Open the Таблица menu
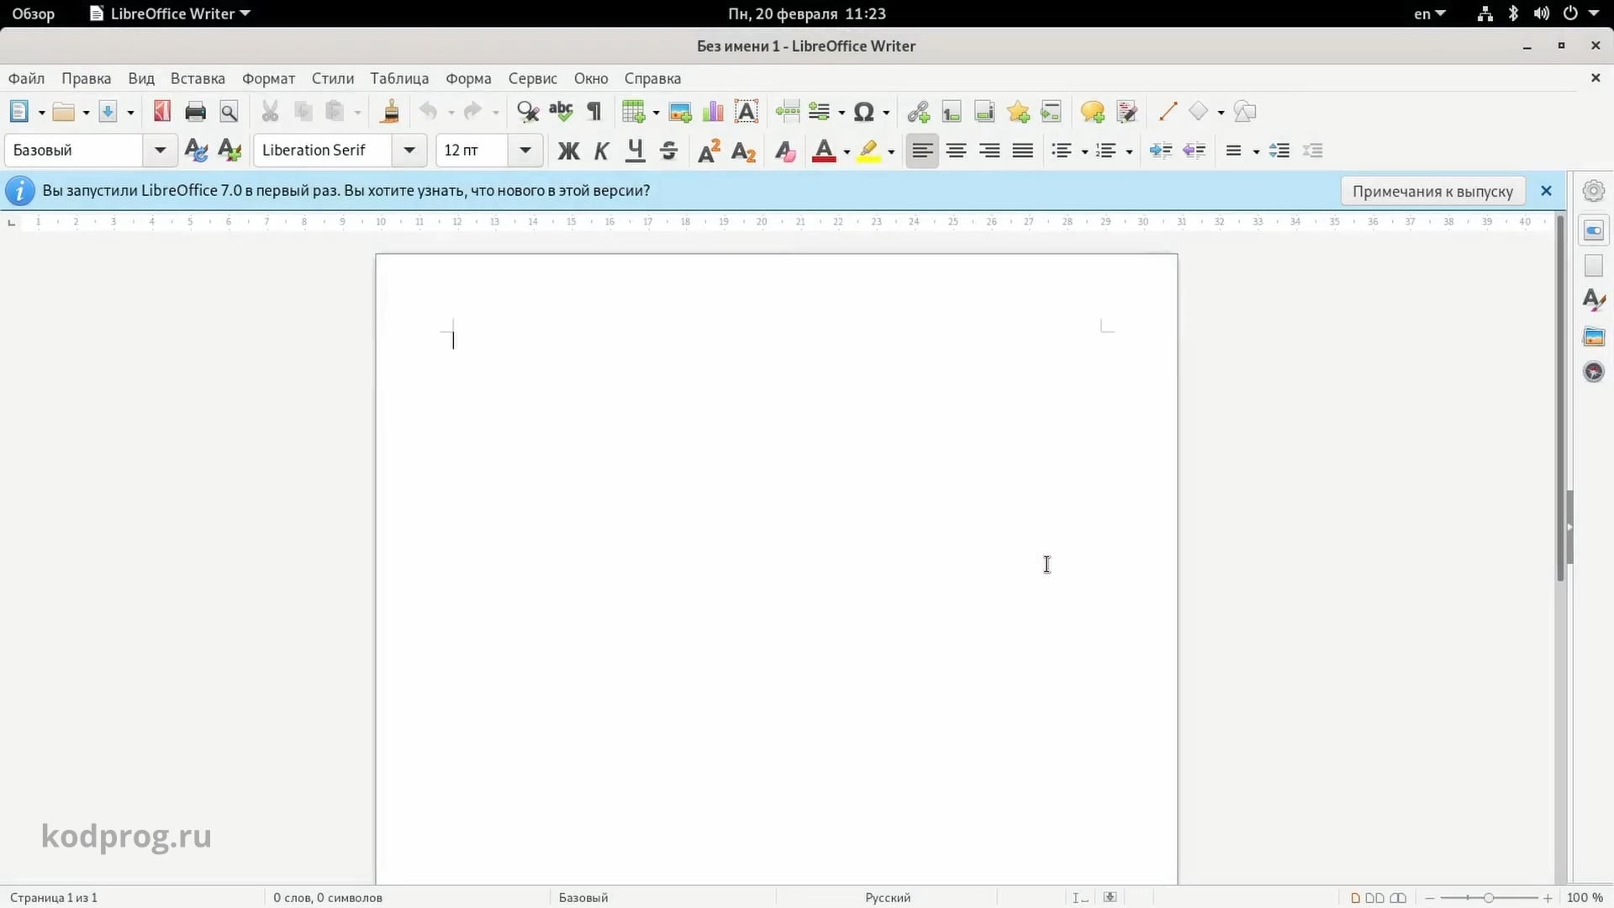Image resolution: width=1614 pixels, height=908 pixels. pyautogui.click(x=399, y=78)
